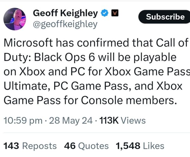The image size is (190, 157).
Task: Click the blue verified checkmark badge
Action: 104,13
